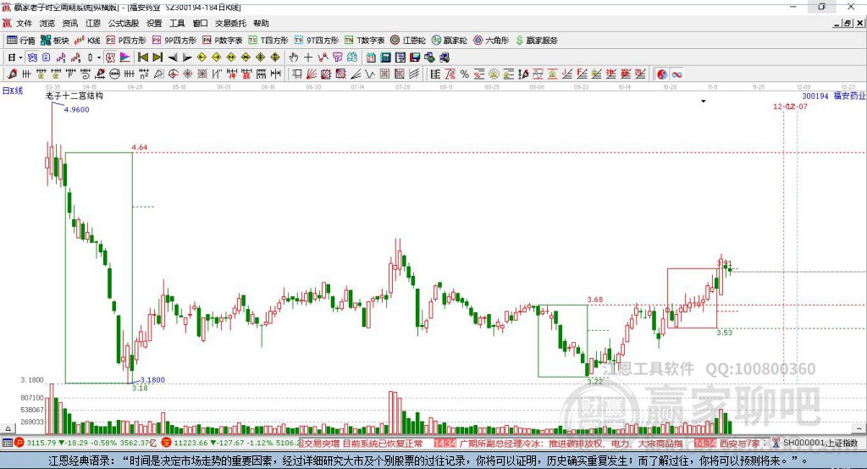Click the 日K线 chart label
The height and width of the screenshot is (469, 867).
pos(13,91)
